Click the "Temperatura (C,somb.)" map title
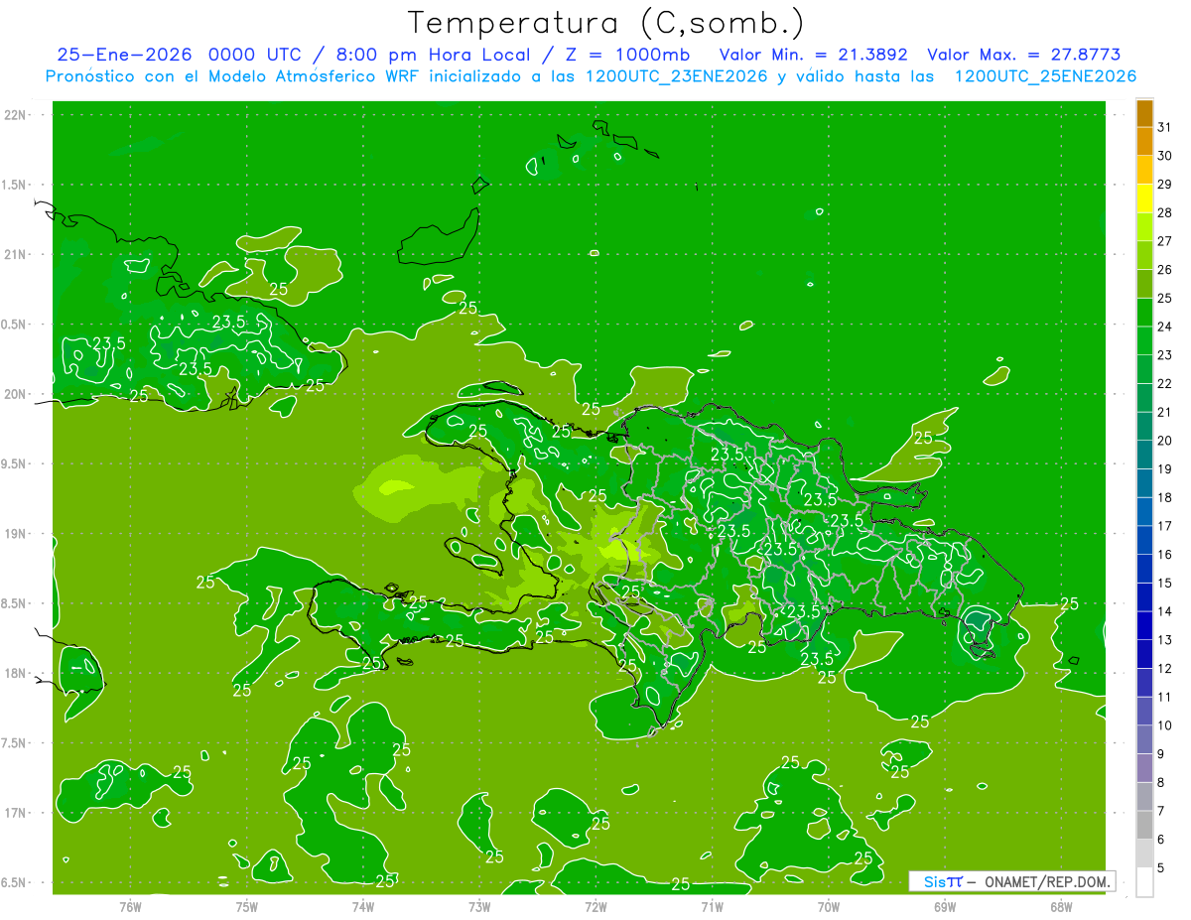Viewport: 1191px width, 920px height. pos(605,23)
